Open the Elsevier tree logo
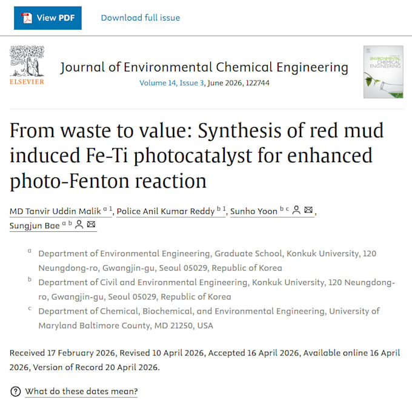This screenshot has height=399, width=412. [x=27, y=61]
